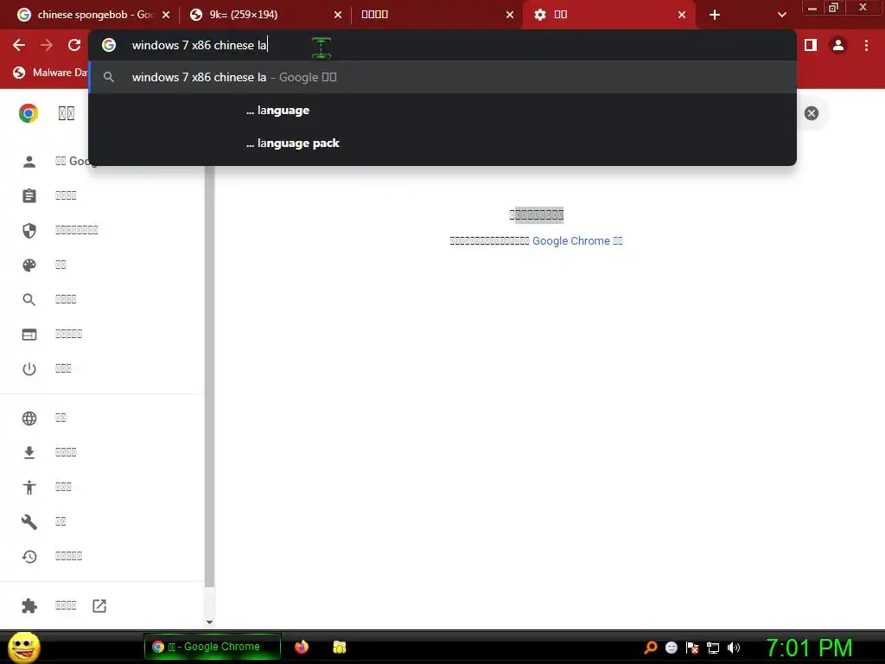Follow the Google Chrome help link
Screen dimensions: 885x664
coord(577,241)
